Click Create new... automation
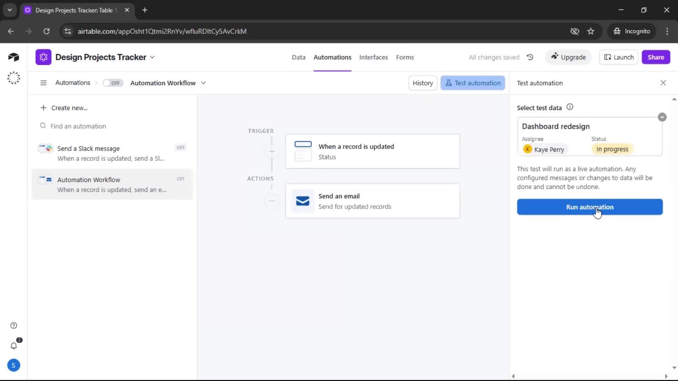The height and width of the screenshot is (381, 678). (x=64, y=108)
